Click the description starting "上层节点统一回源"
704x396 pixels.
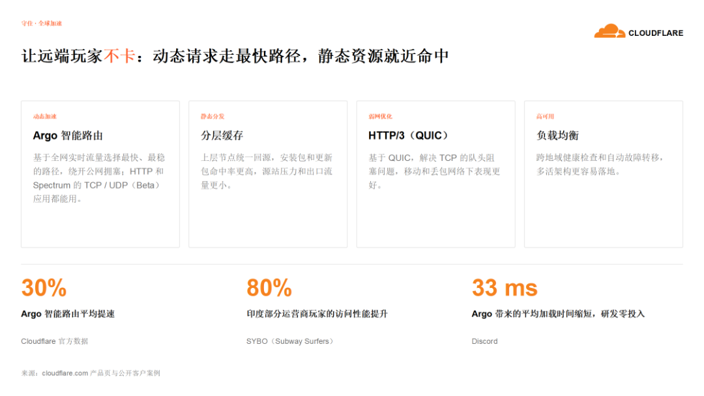pyautogui.click(x=267, y=171)
